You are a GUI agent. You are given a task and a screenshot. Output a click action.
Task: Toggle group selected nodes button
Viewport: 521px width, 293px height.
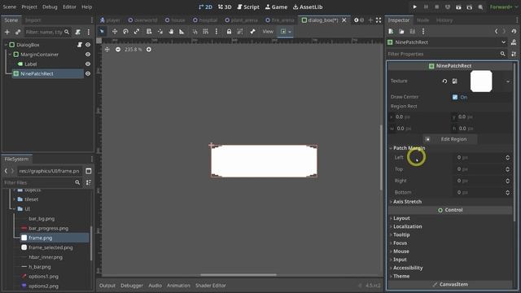(240, 31)
